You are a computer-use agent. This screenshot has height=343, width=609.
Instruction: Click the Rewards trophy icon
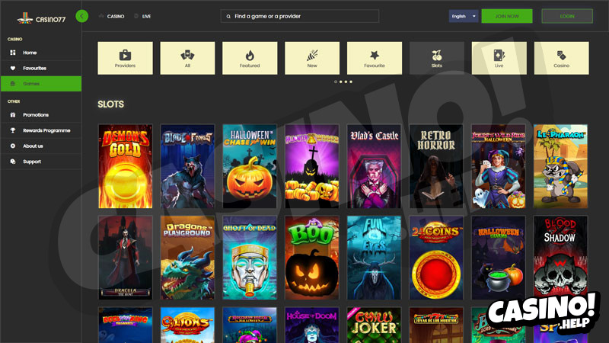click(13, 130)
